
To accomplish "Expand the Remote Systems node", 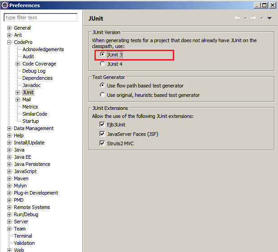I will coord(9,208).
